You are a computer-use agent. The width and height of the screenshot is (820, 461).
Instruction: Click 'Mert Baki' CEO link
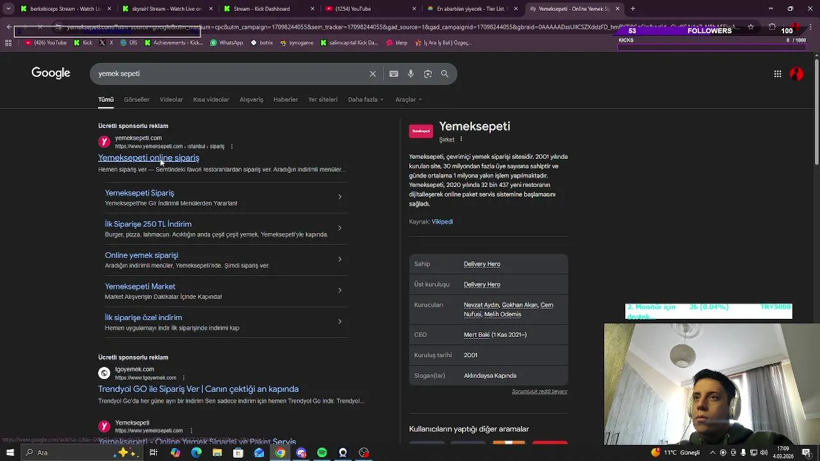click(477, 335)
